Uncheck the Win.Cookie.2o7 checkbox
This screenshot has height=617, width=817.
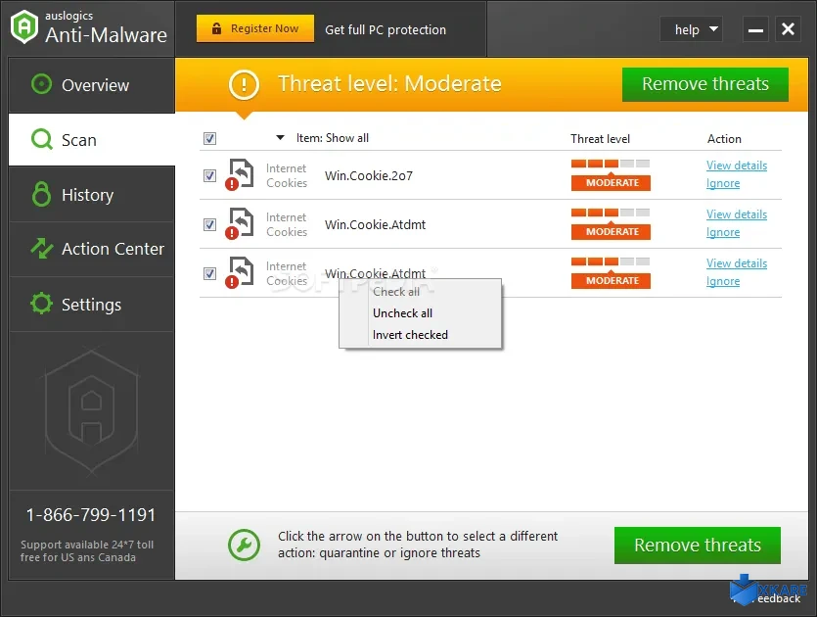click(209, 175)
